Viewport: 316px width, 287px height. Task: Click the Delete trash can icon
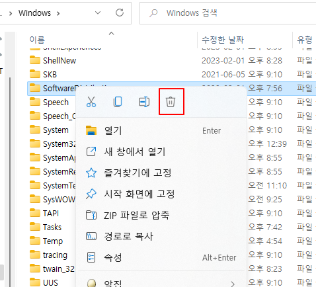pyautogui.click(x=171, y=102)
